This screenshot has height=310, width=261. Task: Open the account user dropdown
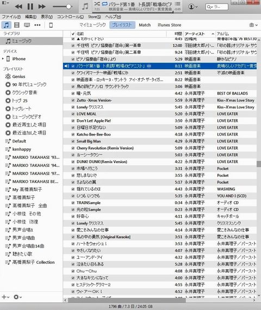point(193,7)
